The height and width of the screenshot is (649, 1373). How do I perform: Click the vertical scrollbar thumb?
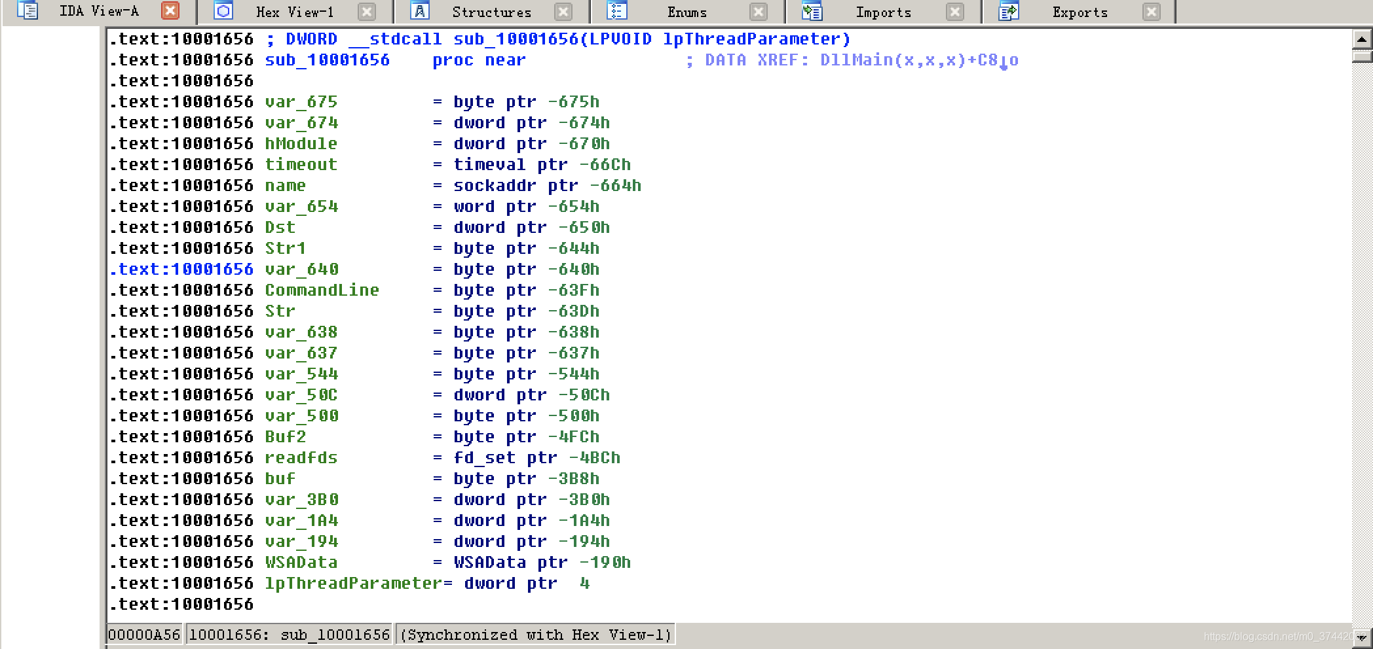coord(1362,56)
